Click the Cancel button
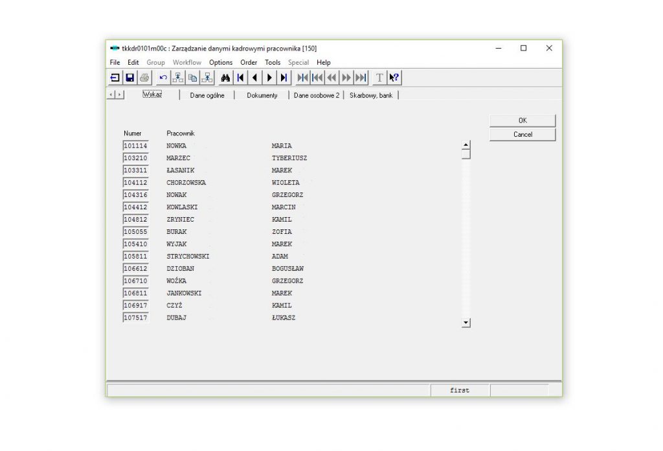This screenshot has width=663, height=451. tap(523, 135)
